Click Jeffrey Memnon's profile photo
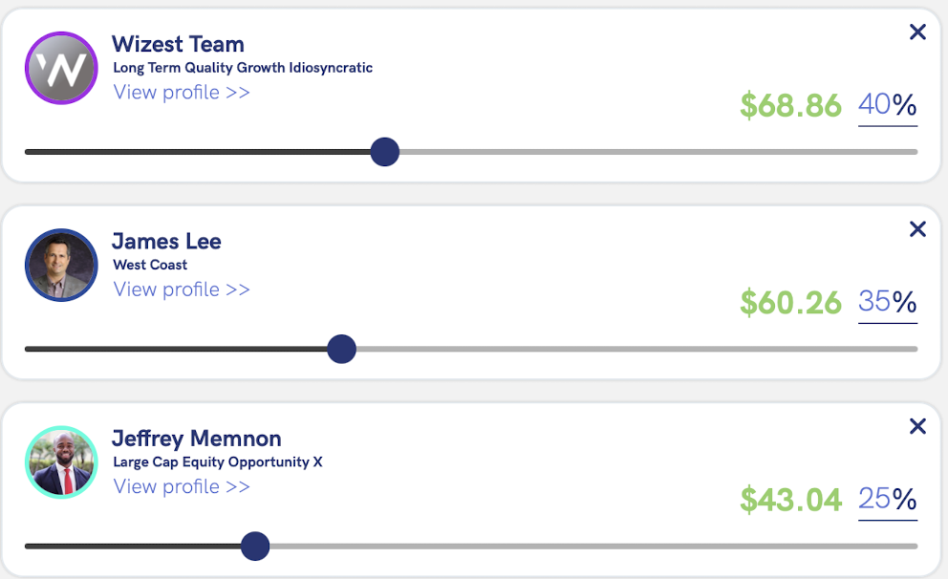 [x=61, y=462]
